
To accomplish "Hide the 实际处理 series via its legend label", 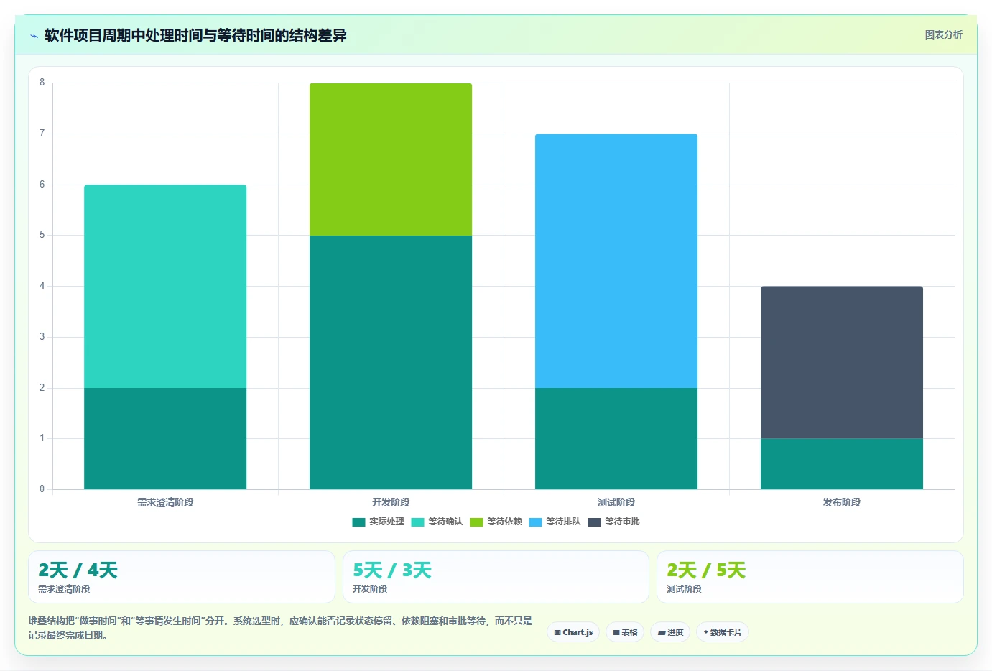I will tap(386, 522).
